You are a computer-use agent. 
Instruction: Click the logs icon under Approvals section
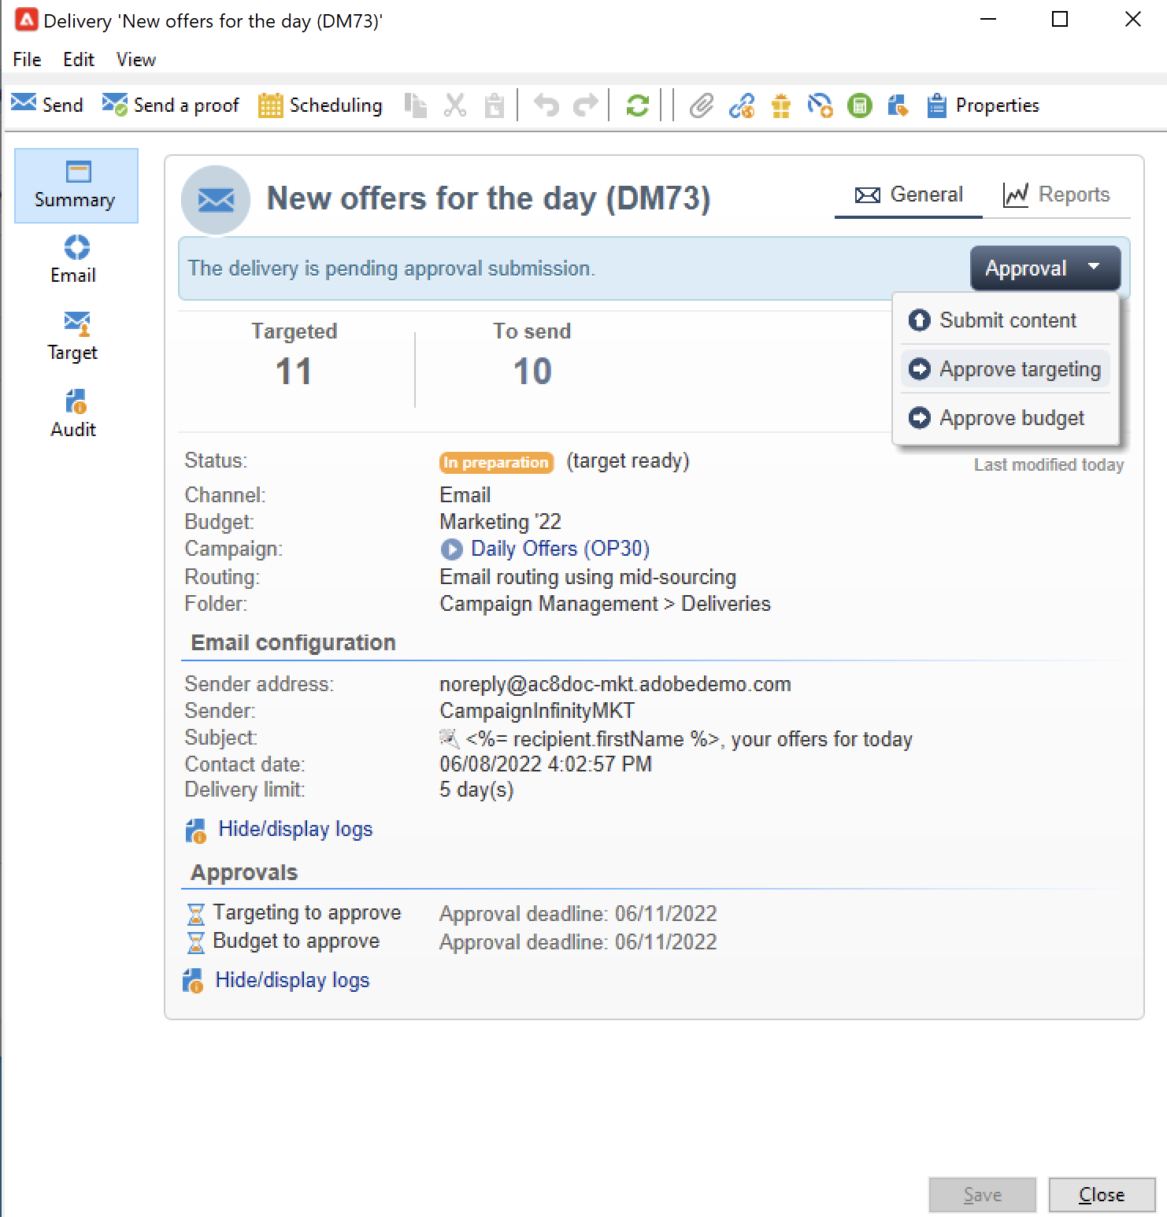coord(193,981)
